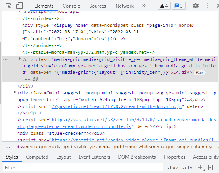This screenshot has height=173, width=219.
Task: Select the /noindex closing comment node
Action: (42, 45)
